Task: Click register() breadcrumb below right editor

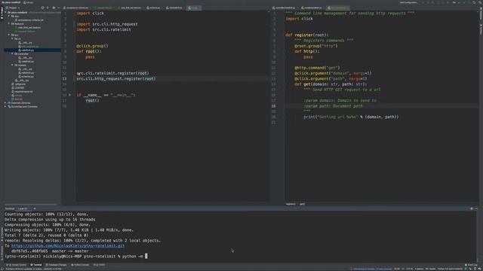Action: tap(291, 204)
